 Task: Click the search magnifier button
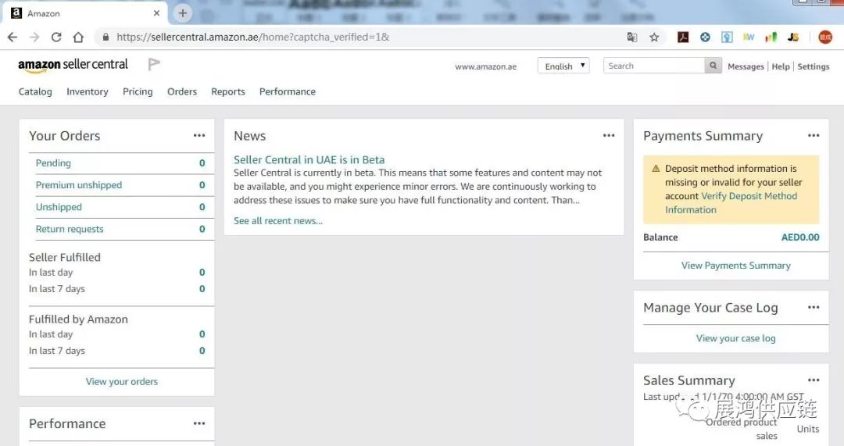(713, 66)
